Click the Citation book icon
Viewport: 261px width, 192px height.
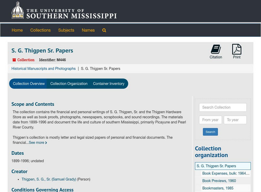coord(216,49)
